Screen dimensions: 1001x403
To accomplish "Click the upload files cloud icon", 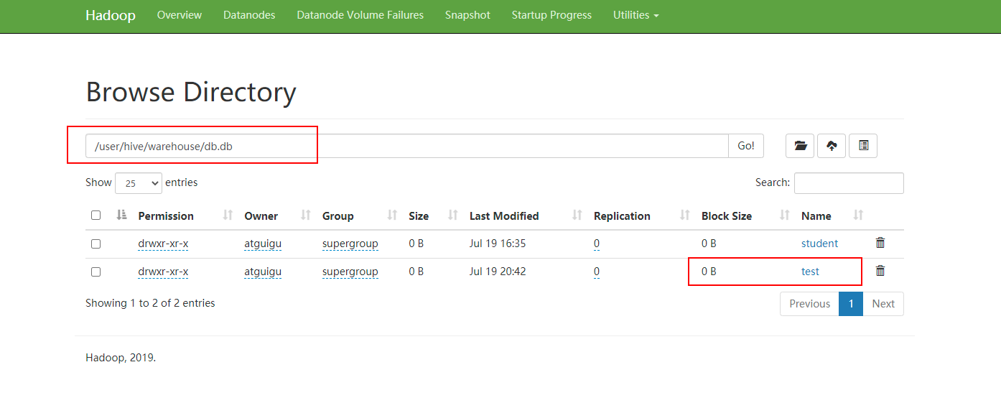I will (831, 146).
